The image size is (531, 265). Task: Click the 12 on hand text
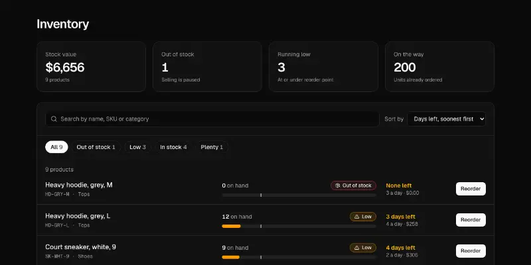pyautogui.click(x=237, y=217)
